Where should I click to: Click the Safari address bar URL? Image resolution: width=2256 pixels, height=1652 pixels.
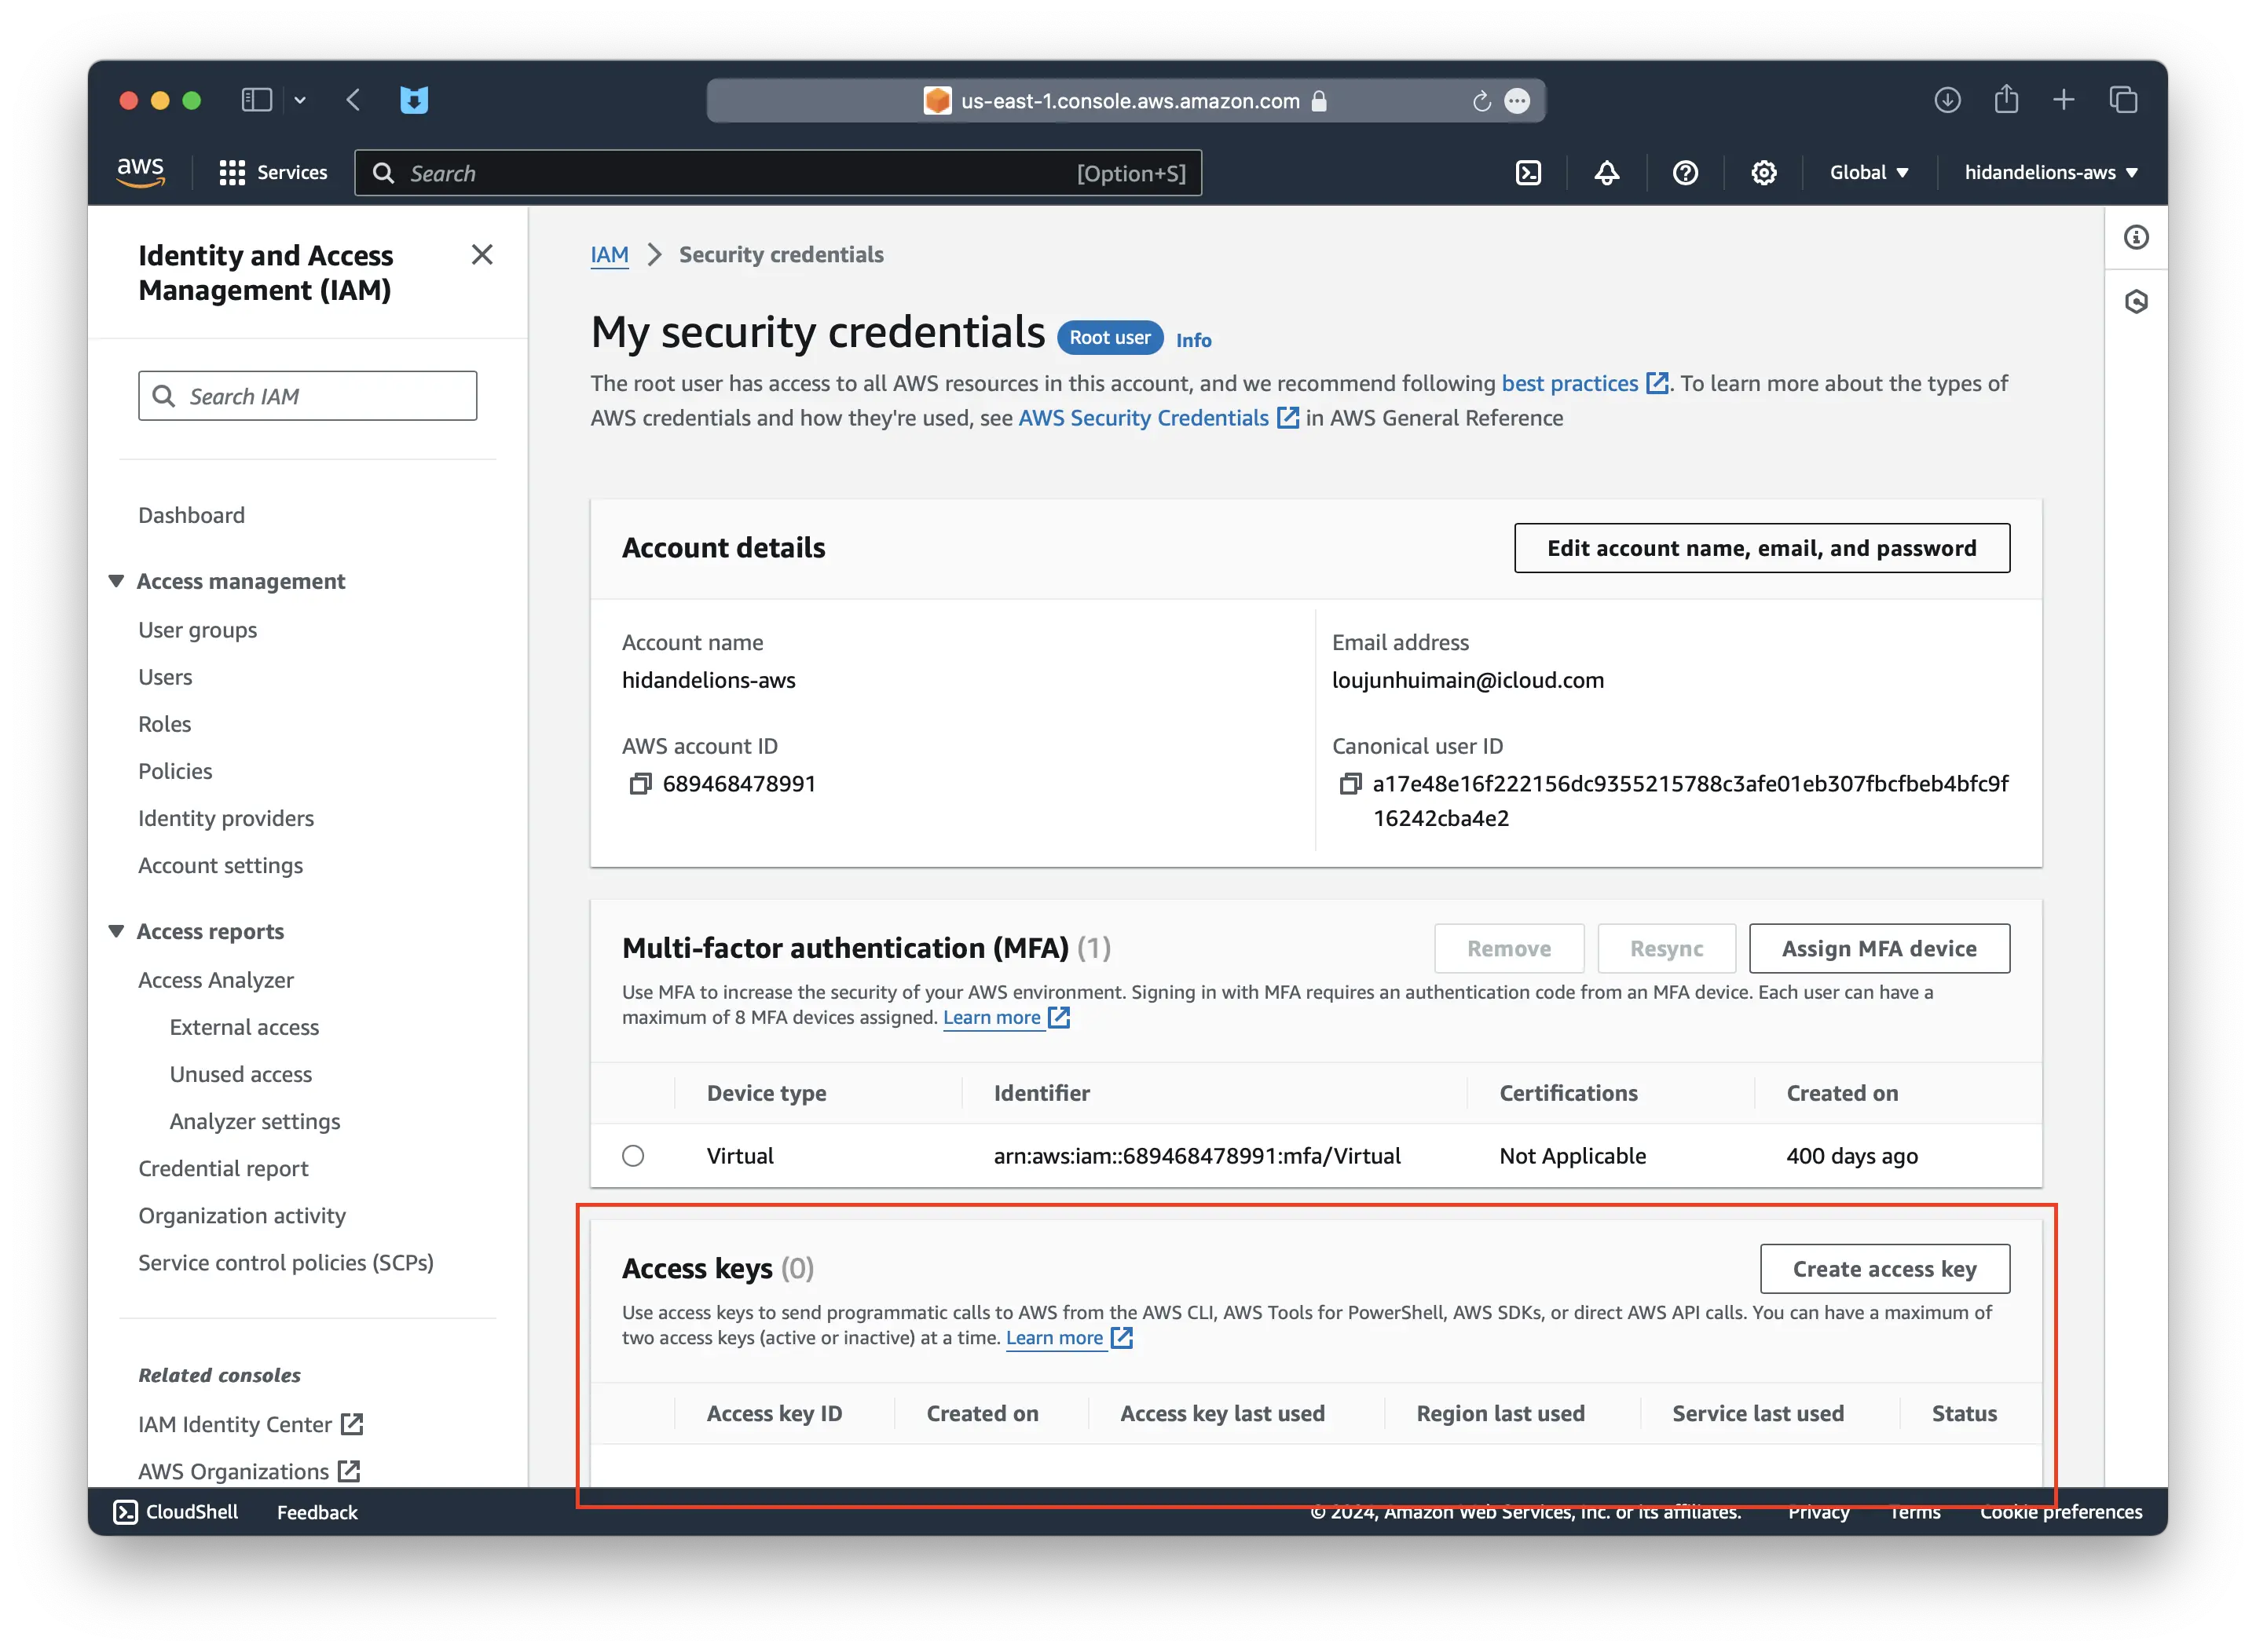(1129, 101)
